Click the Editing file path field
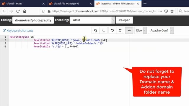The height and width of the screenshot is (106, 189). click(33, 20)
